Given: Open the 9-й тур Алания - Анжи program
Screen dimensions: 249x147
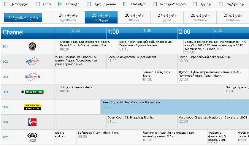Looking at the screenshot, I should 142,92.
